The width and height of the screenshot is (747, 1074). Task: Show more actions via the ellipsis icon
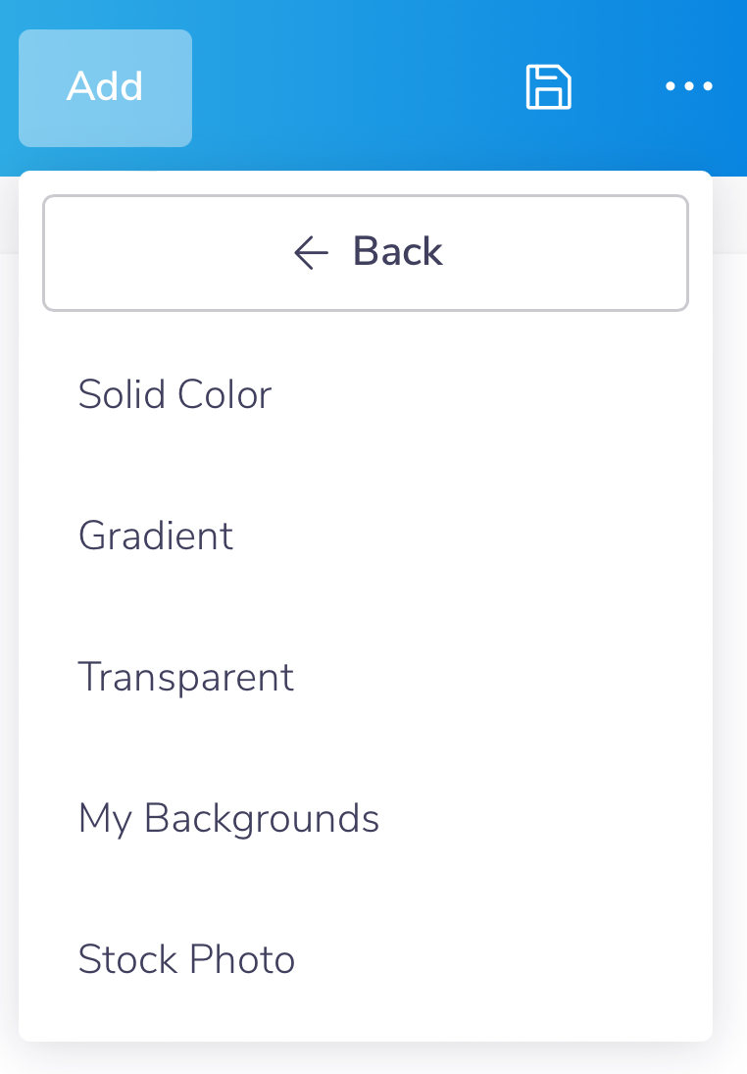[689, 86]
